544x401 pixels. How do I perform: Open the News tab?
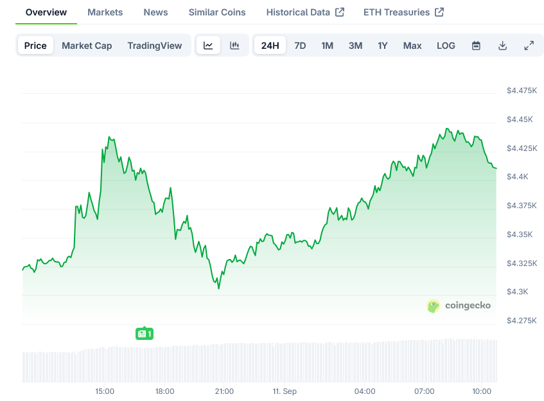155,12
